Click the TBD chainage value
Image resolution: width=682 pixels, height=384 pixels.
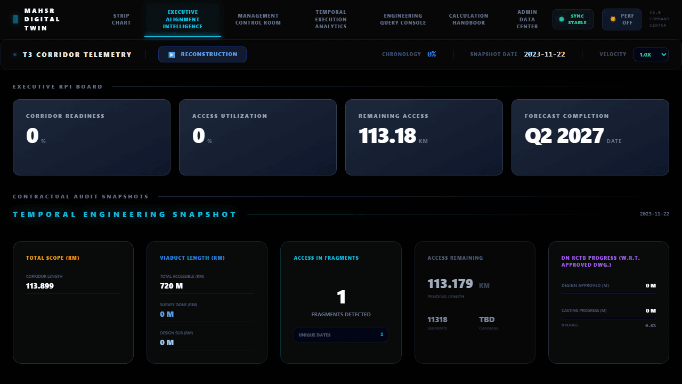487,319
